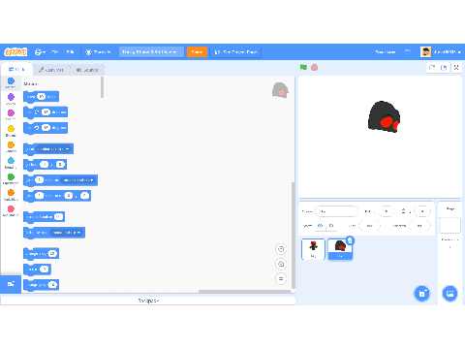Reset workspace zoom with equals icon
Image resolution: width=465 pixels, height=349 pixels.
tap(281, 278)
